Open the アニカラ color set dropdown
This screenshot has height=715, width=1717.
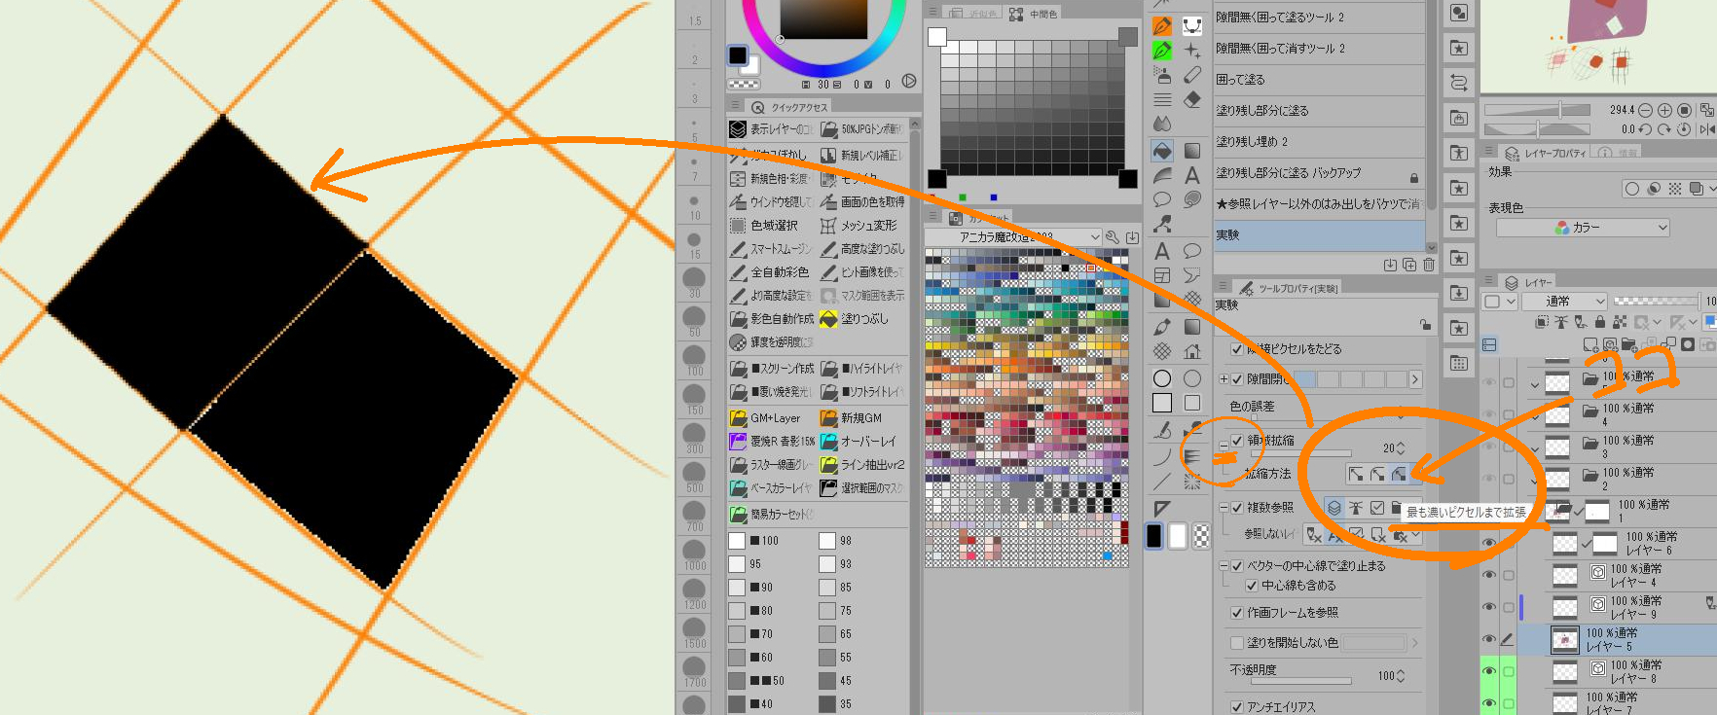click(1012, 237)
